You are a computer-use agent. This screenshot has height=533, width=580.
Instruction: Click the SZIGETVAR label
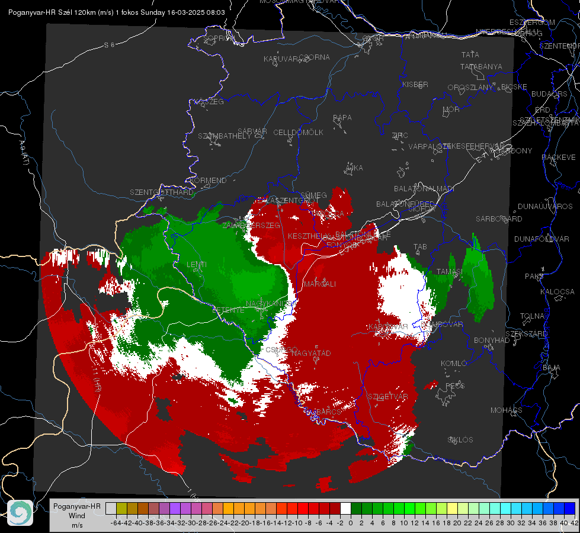coord(388,397)
